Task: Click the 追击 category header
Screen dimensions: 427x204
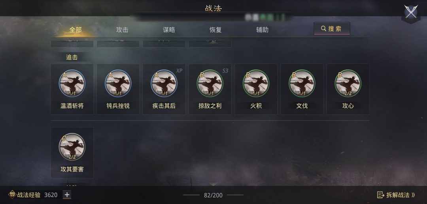Action: (72, 57)
